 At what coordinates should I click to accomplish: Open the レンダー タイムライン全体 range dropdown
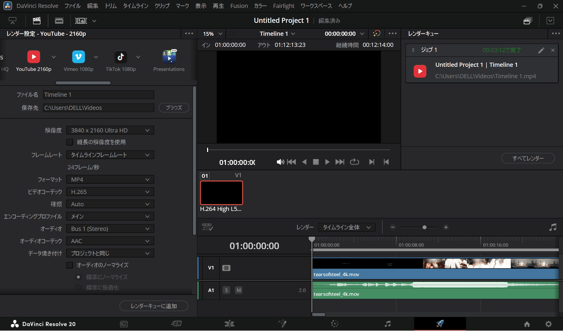click(347, 227)
